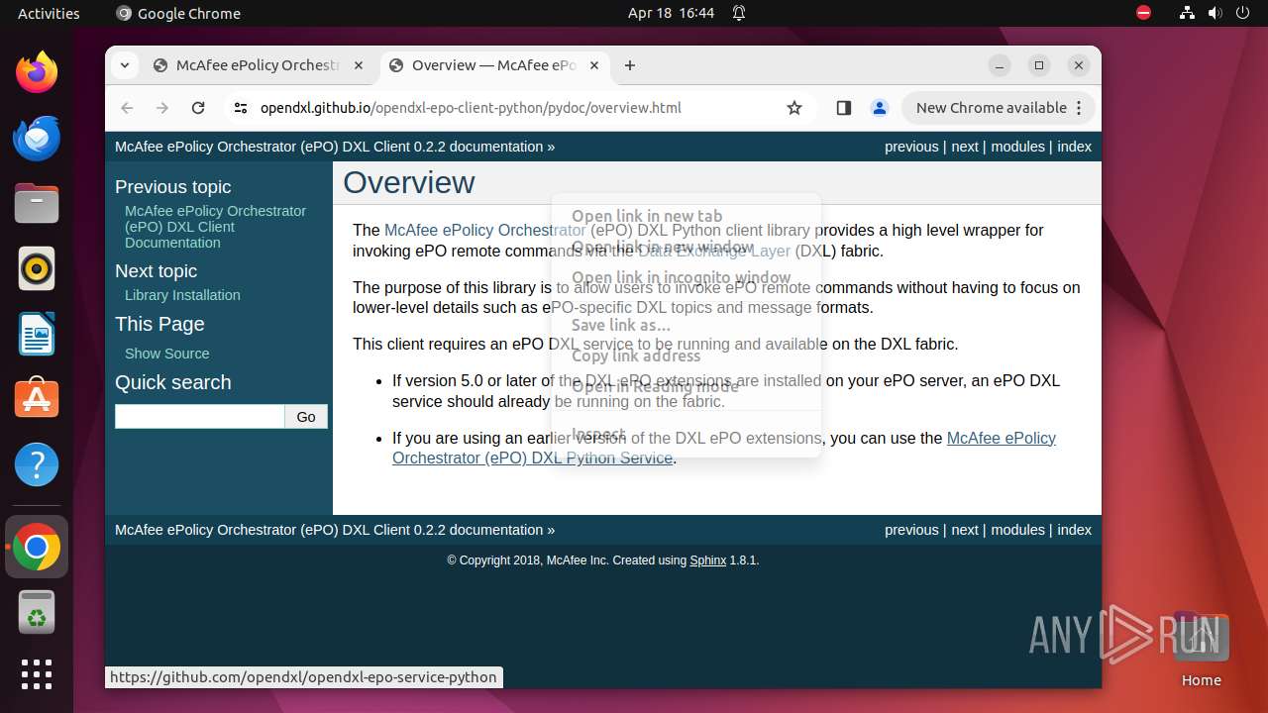Image resolution: width=1268 pixels, height=713 pixels.
Task: Click the top 'next' navigation link
Action: click(x=965, y=147)
